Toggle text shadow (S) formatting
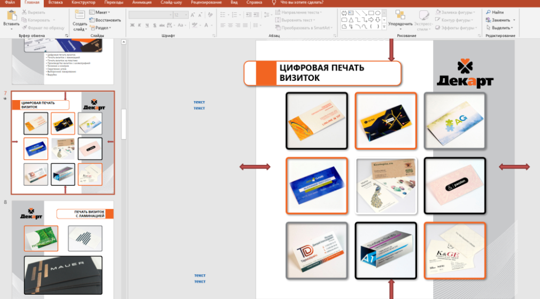 click(155, 25)
